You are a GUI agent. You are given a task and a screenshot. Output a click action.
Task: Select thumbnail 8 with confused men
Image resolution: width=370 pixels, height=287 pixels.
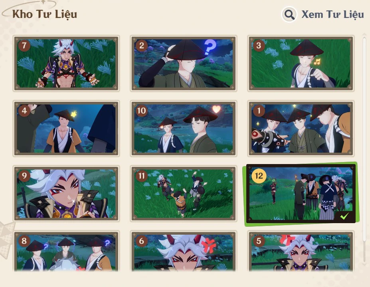coord(66,251)
